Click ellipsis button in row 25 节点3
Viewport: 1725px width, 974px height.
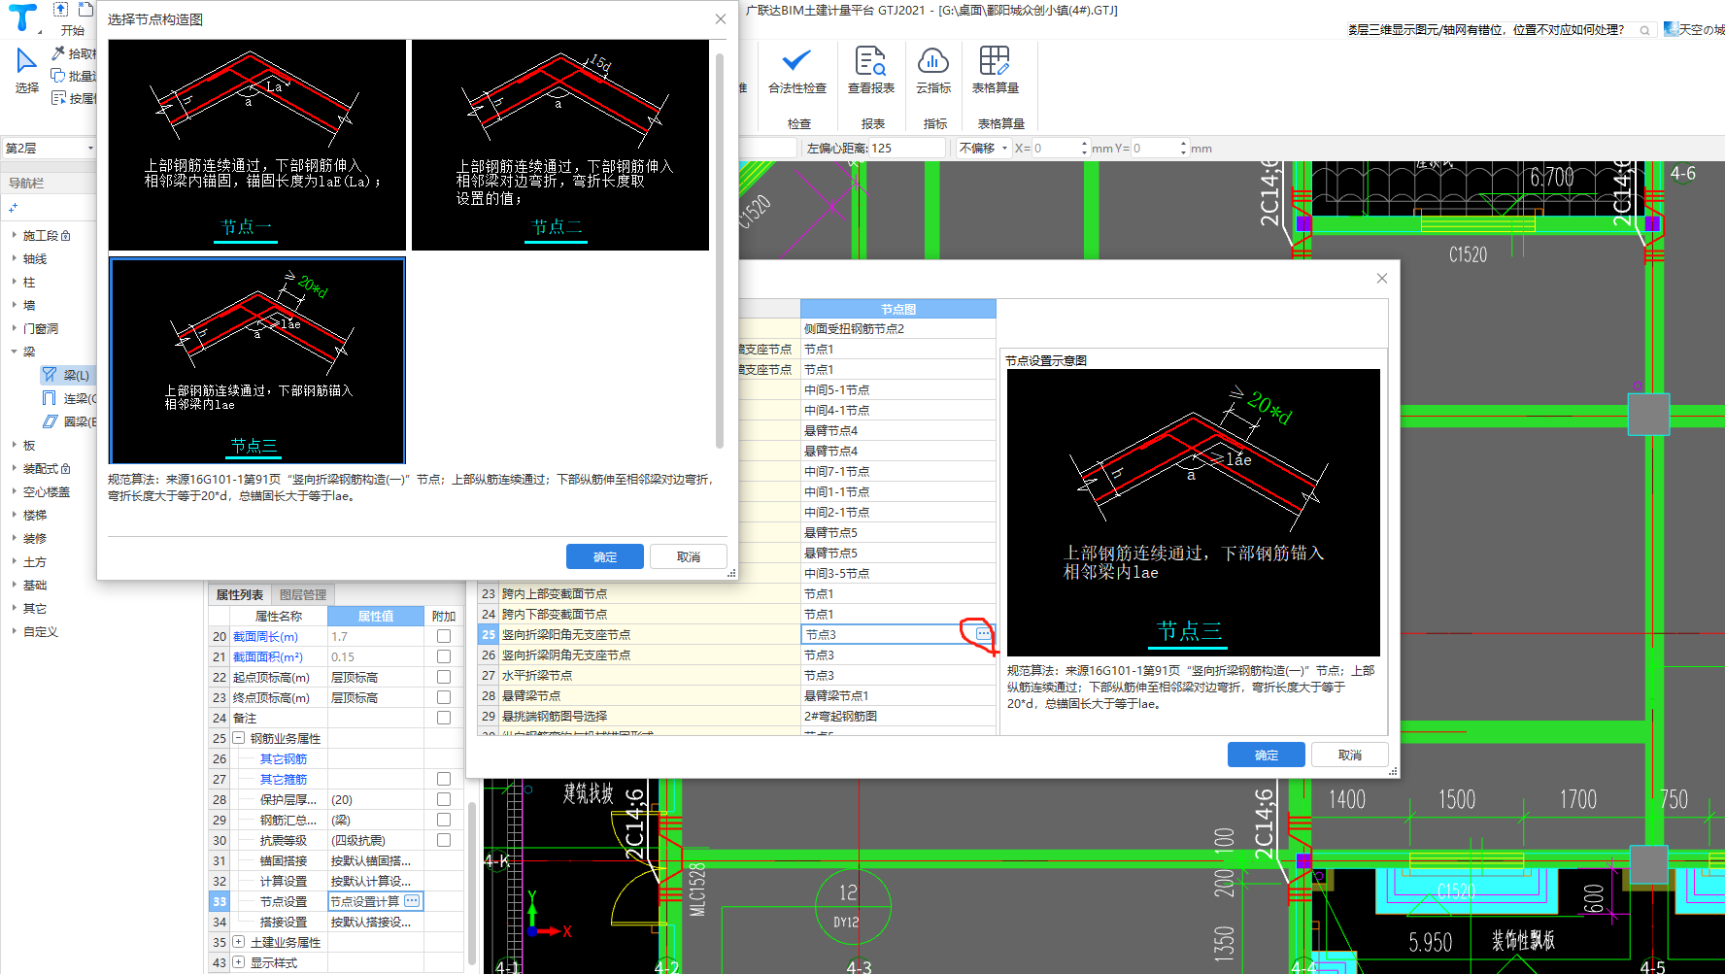tap(983, 634)
